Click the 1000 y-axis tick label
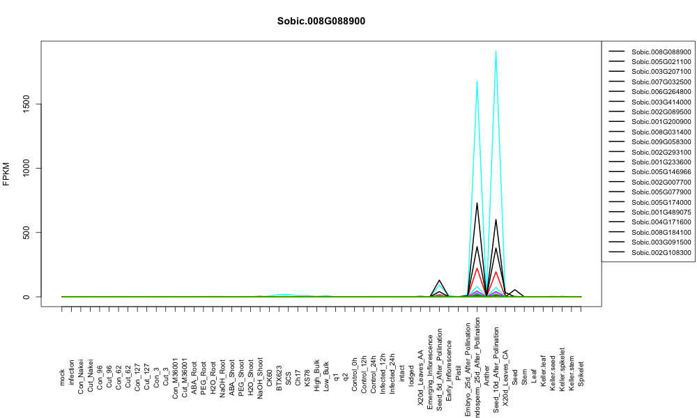The width and height of the screenshot is (697, 418). (26, 169)
